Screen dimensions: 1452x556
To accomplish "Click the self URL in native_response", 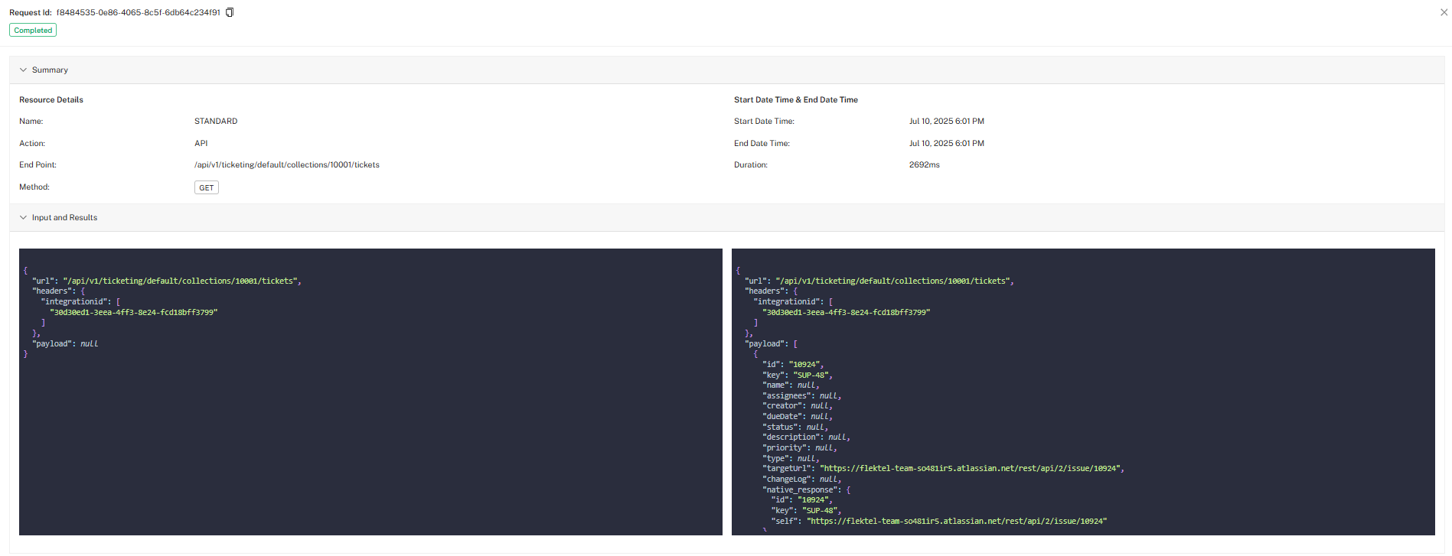I will click(957, 521).
